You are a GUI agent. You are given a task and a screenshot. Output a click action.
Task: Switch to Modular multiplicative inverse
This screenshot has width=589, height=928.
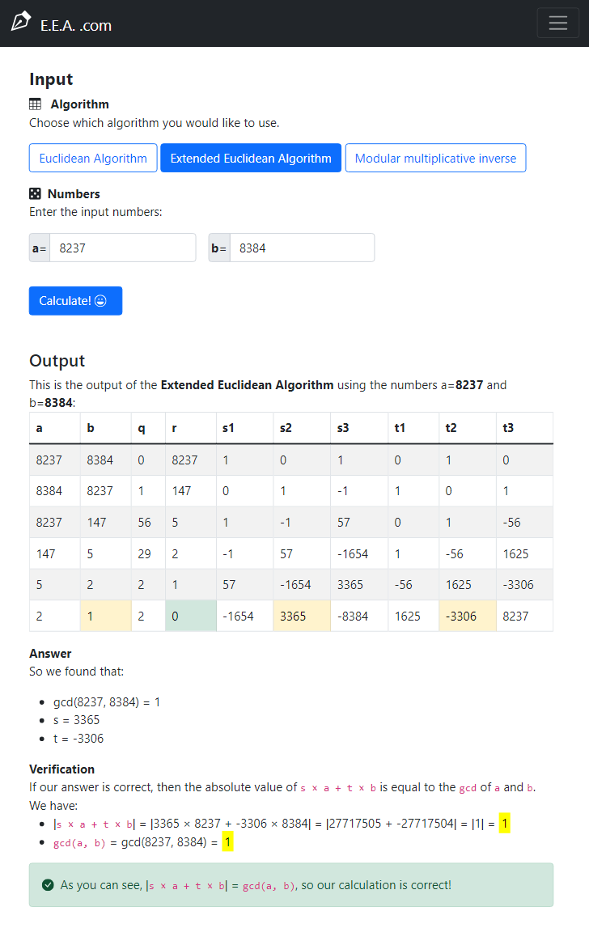[x=436, y=158]
